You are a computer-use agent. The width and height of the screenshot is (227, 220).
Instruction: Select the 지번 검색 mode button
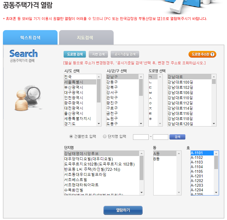tap(98, 54)
